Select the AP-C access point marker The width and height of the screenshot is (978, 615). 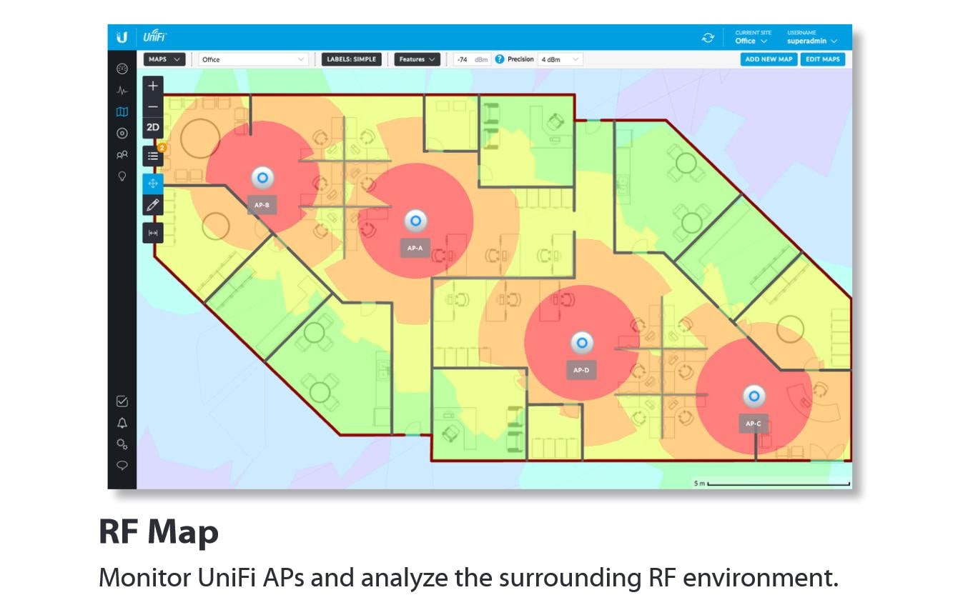754,396
